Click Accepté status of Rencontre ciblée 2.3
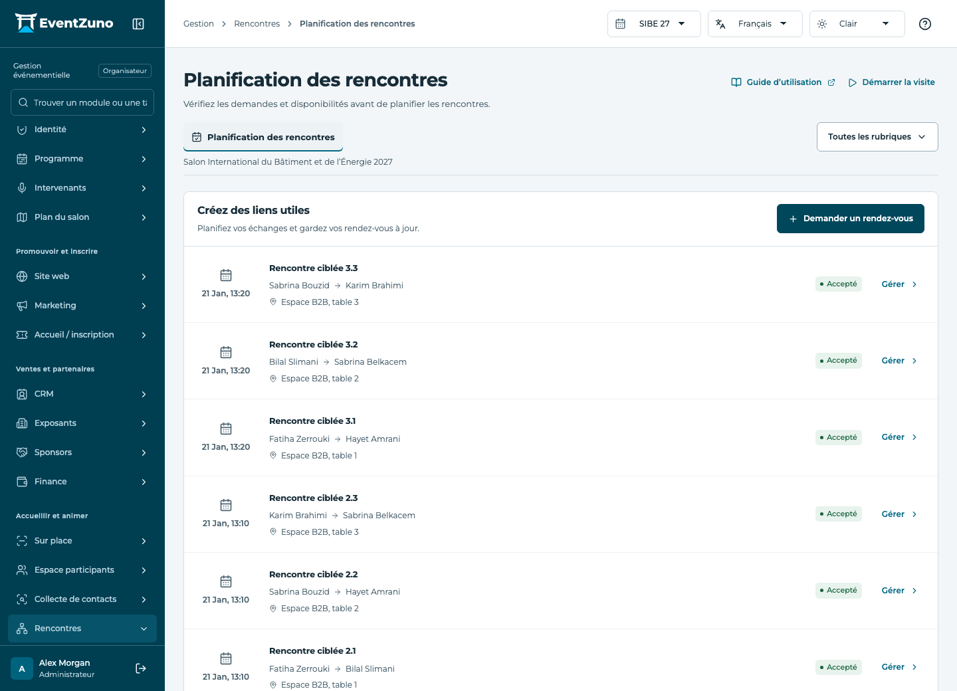Image resolution: width=957 pixels, height=691 pixels. point(839,514)
